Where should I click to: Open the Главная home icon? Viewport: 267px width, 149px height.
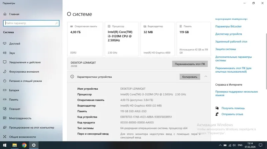(x=5, y=14)
